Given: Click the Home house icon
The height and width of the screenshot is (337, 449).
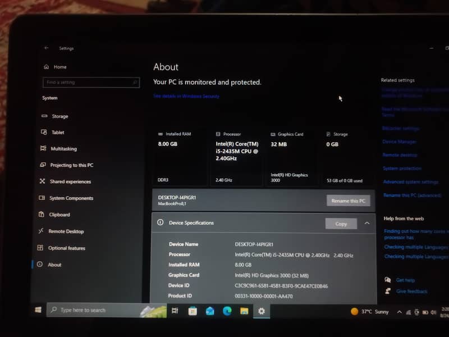Looking at the screenshot, I should (x=47, y=67).
